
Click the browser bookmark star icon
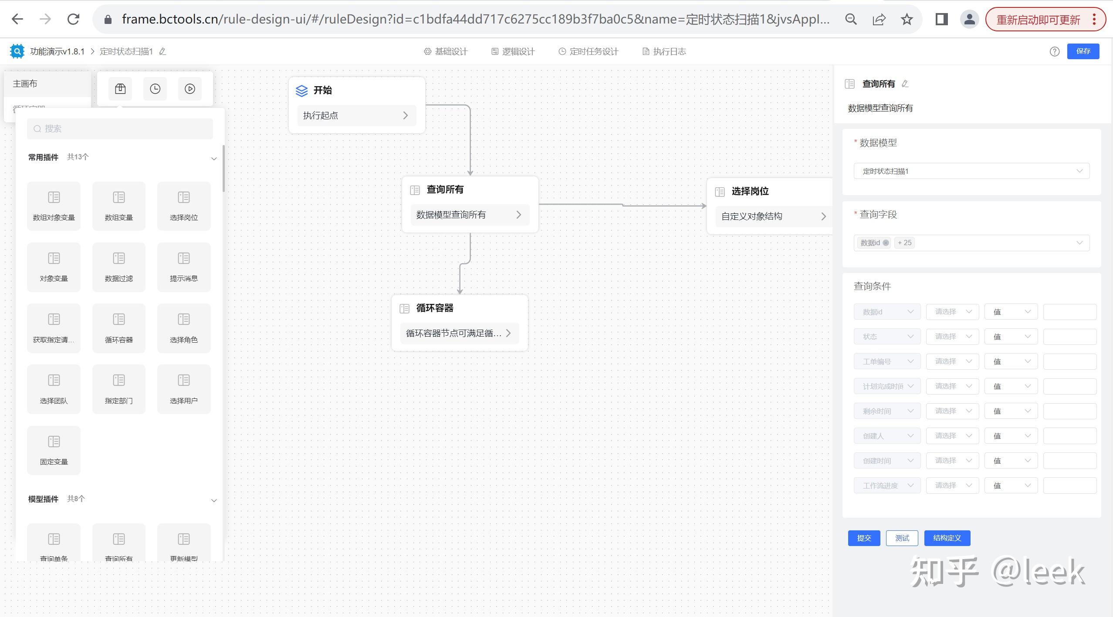(907, 19)
